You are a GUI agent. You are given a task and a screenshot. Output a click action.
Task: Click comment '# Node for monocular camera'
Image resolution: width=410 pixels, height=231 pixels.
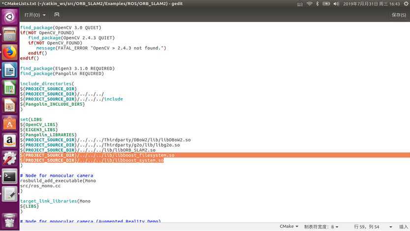point(57,176)
